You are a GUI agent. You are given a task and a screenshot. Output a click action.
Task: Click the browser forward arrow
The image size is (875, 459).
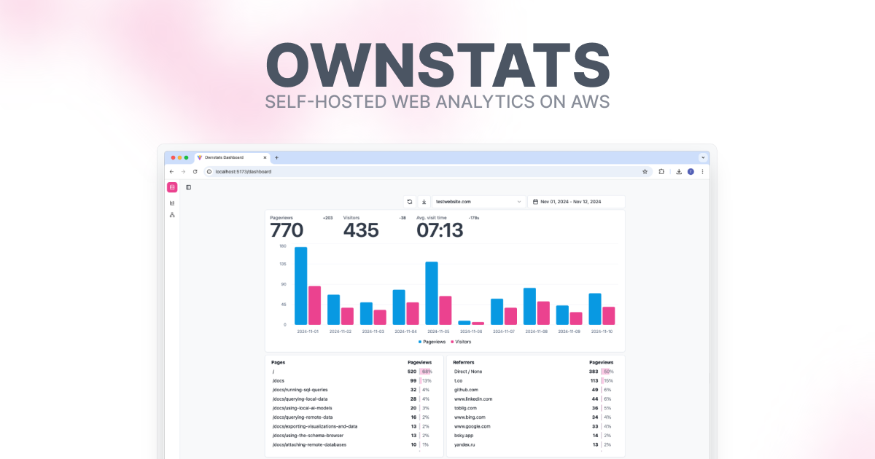[x=183, y=171]
